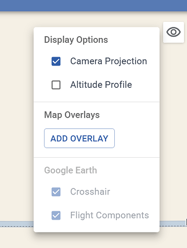
Task: Click the blue header bar at top
Action: coord(93,5)
